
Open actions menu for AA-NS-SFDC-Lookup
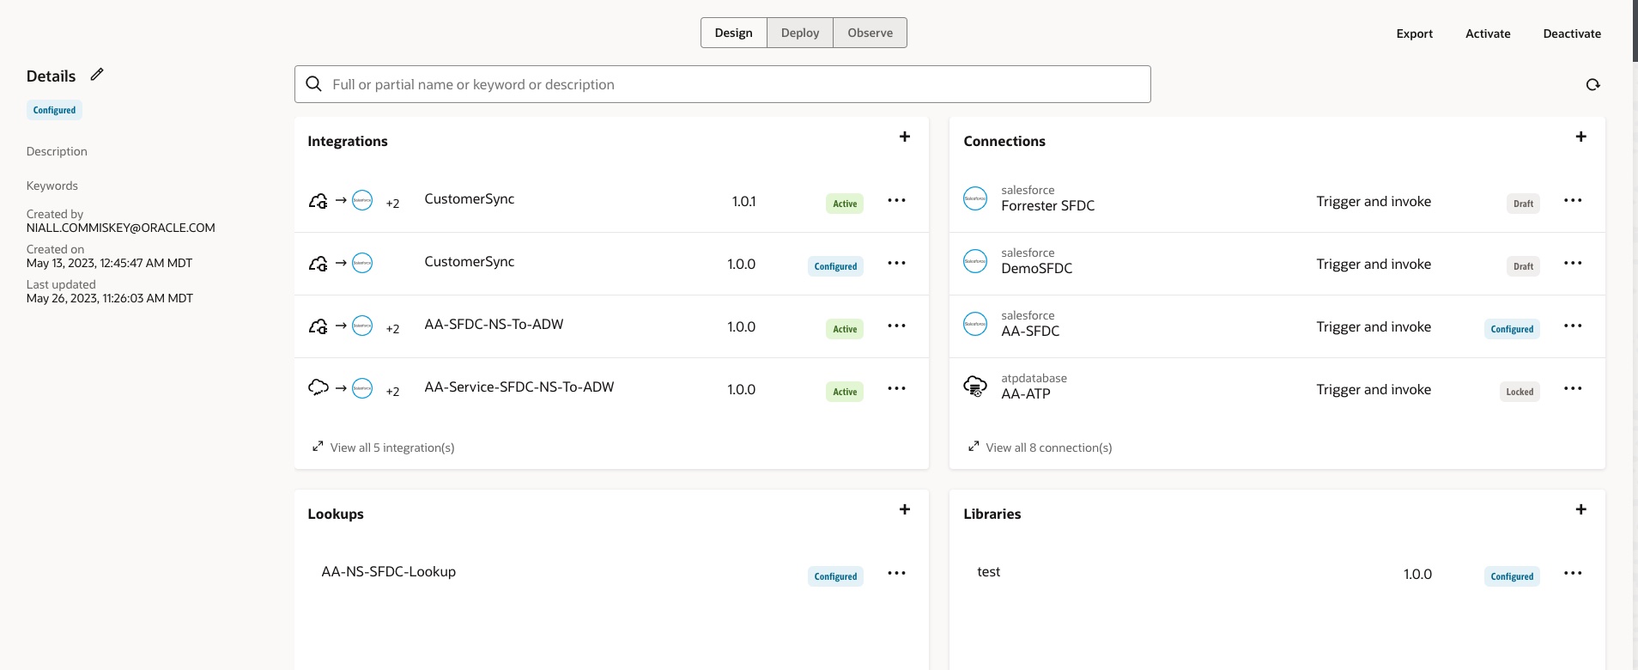(897, 573)
